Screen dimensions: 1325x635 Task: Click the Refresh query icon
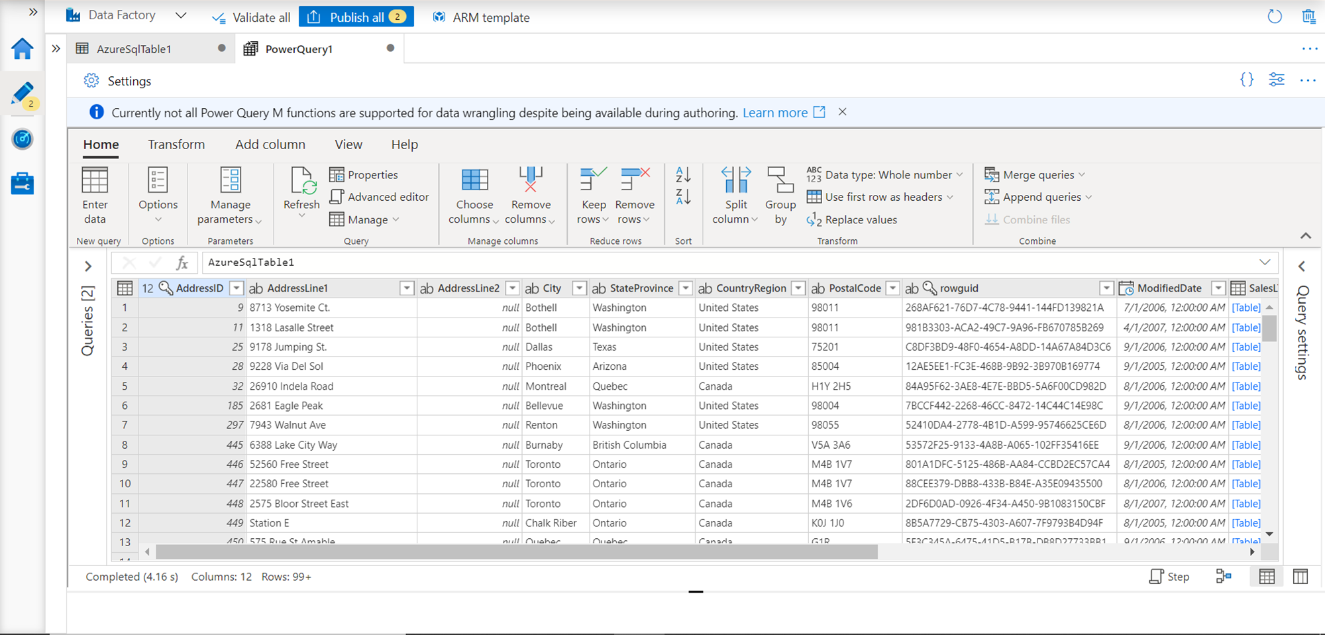(301, 180)
